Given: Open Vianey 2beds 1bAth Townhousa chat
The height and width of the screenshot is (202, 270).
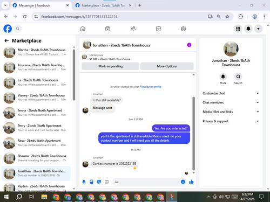Looking at the screenshot, I should (x=36, y=97).
